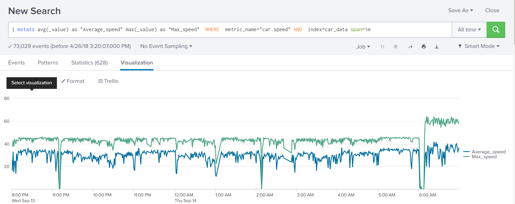Click the New Search title

(x=34, y=11)
